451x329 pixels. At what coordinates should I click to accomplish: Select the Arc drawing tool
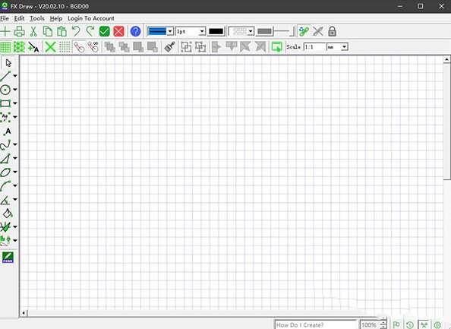[x=5, y=186]
